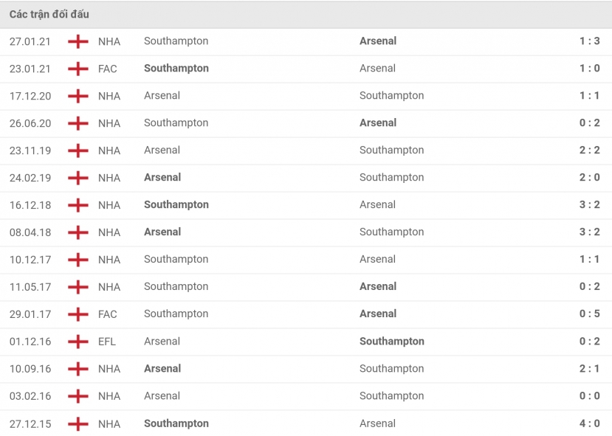The image size is (612, 436).
Task: Select bold Southampton in the 01.12.16 EFL match
Action: [392, 342]
